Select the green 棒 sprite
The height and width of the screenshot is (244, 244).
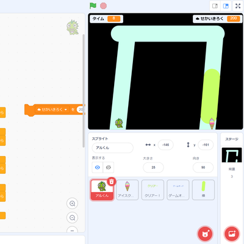click(203, 190)
